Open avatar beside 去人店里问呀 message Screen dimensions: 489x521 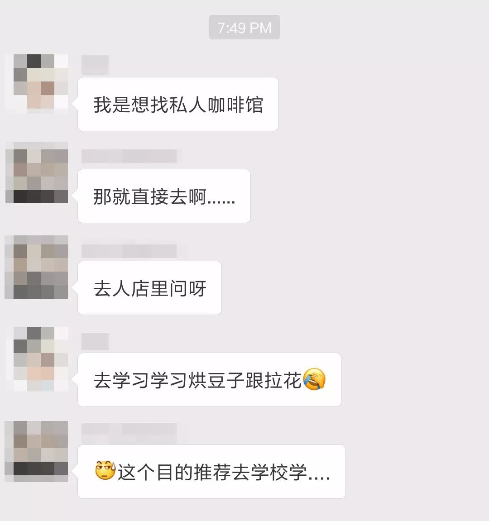37,267
